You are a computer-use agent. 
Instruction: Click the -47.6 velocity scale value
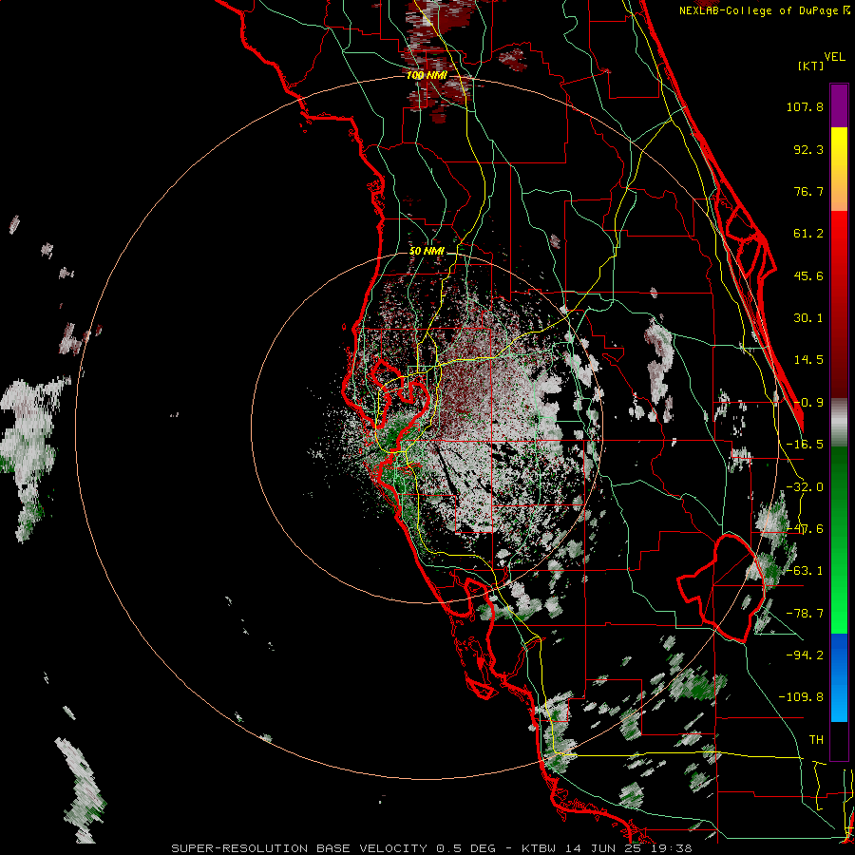(805, 529)
